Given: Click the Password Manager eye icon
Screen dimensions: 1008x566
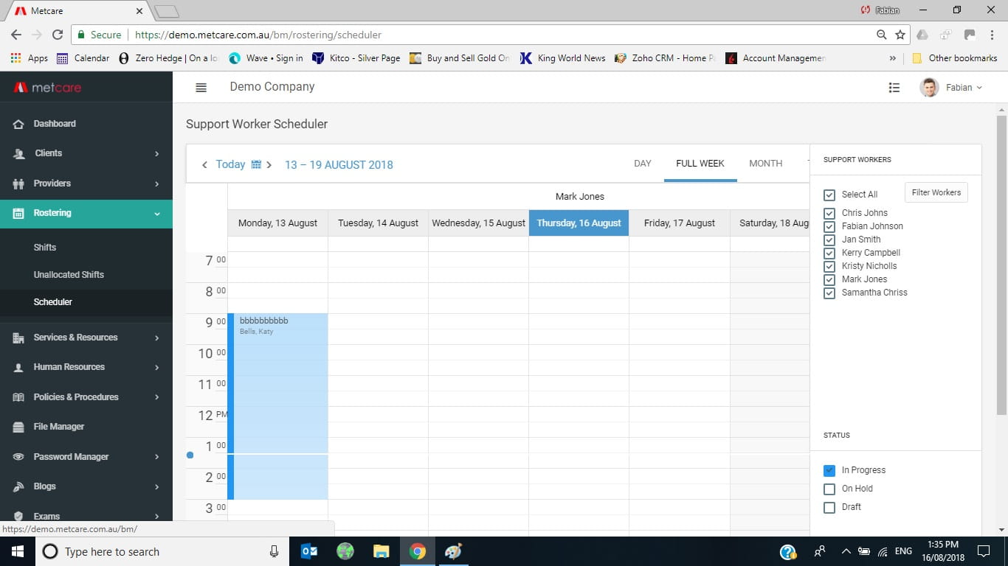Looking at the screenshot, I should 18,457.
